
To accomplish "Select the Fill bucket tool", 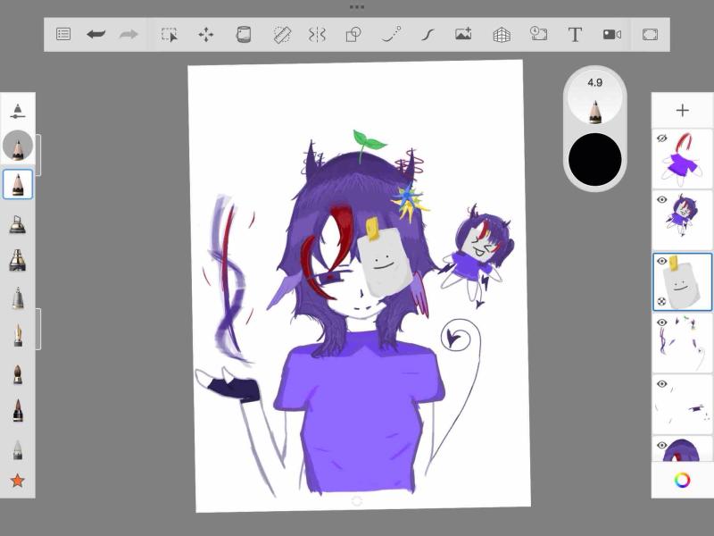I will 243,35.
